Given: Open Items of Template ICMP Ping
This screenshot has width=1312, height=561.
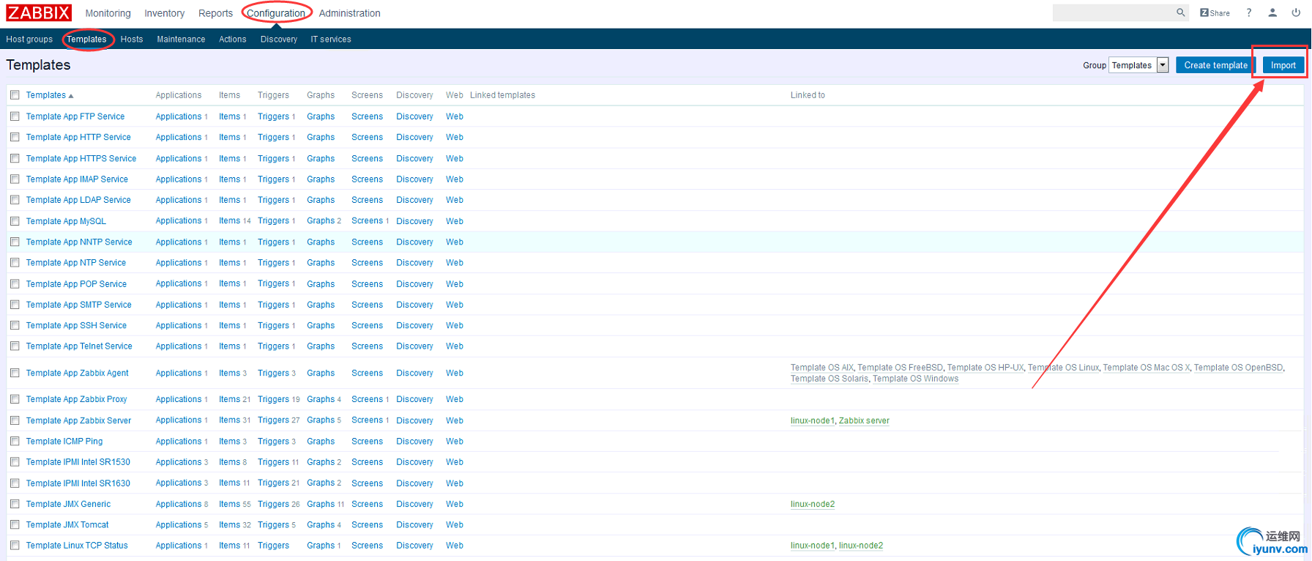Looking at the screenshot, I should [x=229, y=441].
